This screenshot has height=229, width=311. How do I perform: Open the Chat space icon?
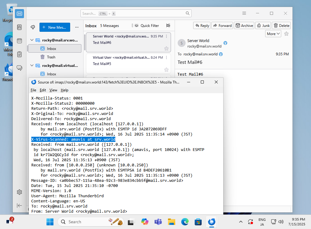click(x=19, y=68)
